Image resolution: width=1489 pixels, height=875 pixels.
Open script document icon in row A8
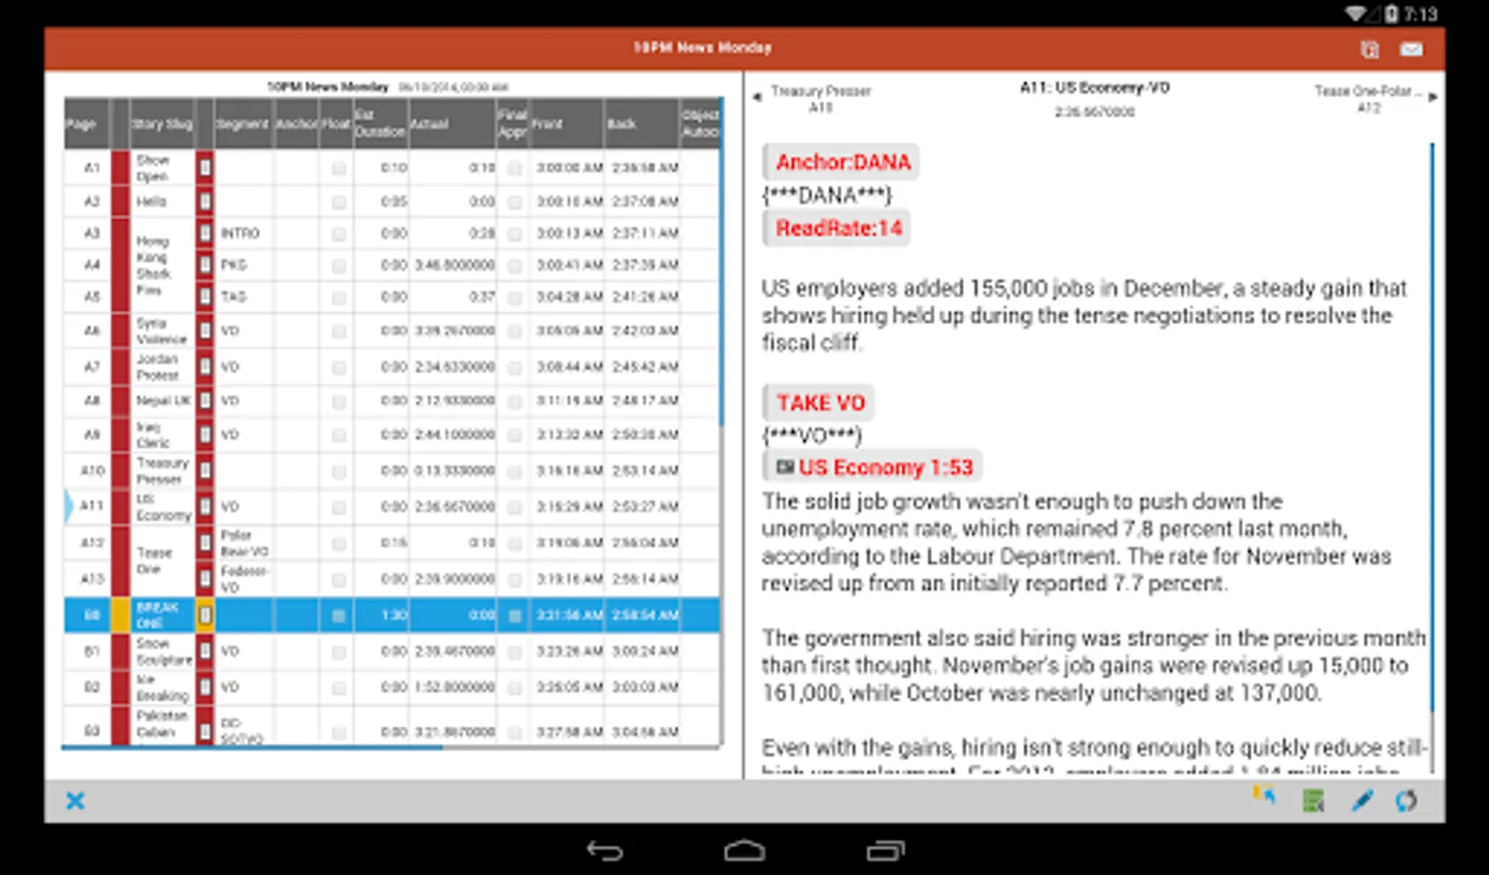point(205,401)
